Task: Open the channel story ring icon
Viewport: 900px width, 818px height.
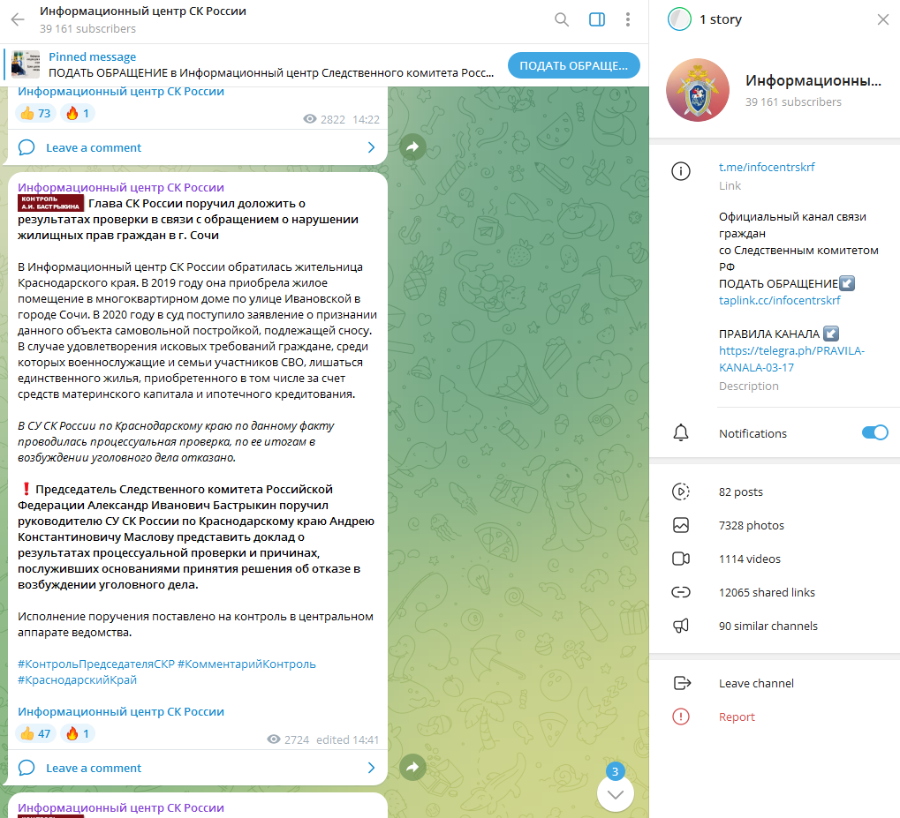Action: click(x=679, y=19)
